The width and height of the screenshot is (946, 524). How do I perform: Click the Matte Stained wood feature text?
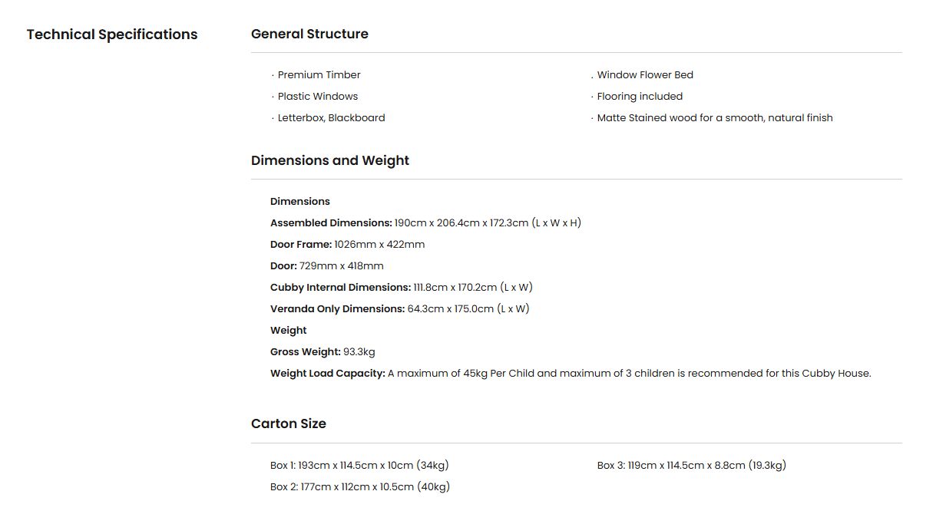(x=715, y=118)
